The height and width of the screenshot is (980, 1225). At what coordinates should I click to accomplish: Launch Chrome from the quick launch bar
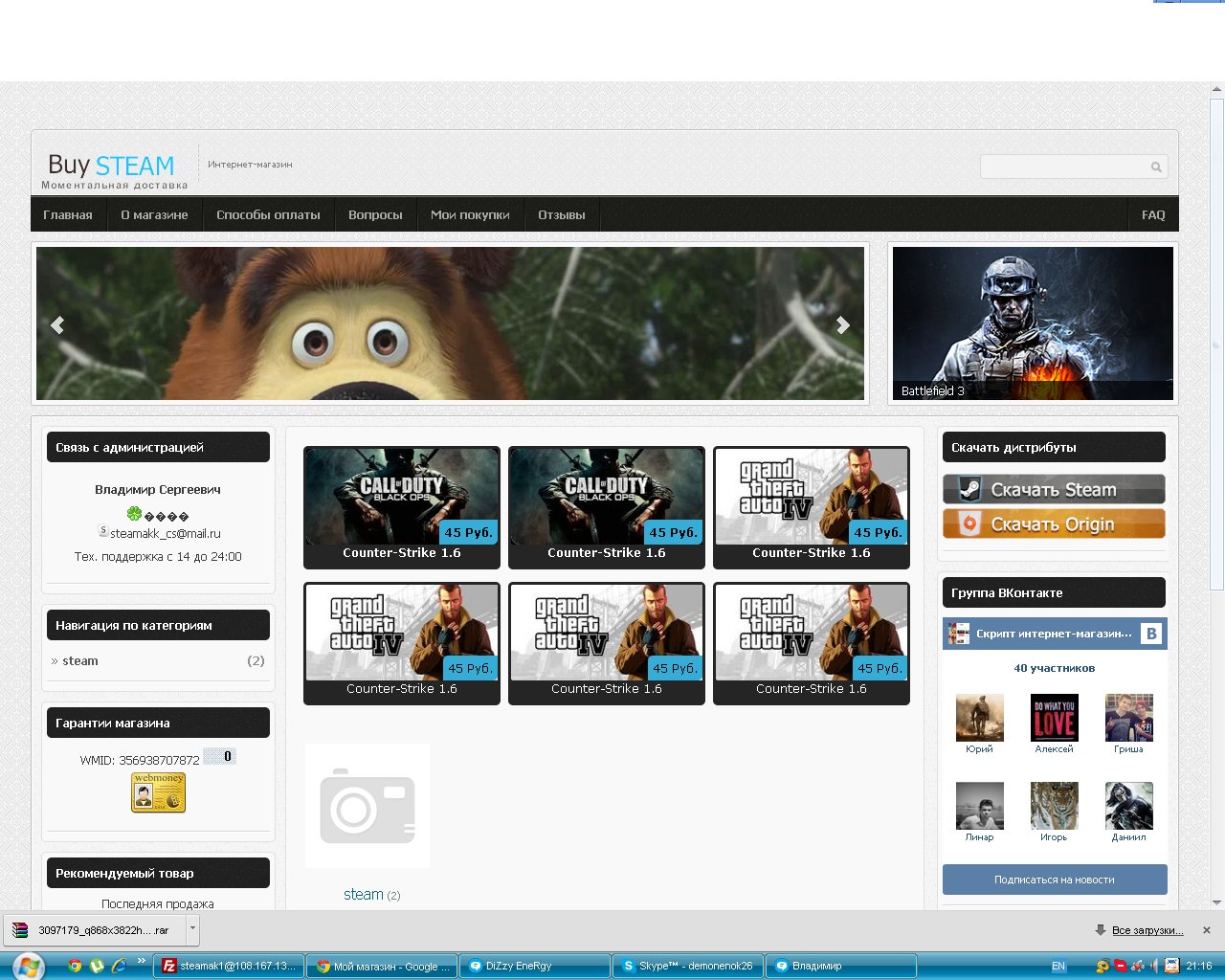click(x=75, y=966)
